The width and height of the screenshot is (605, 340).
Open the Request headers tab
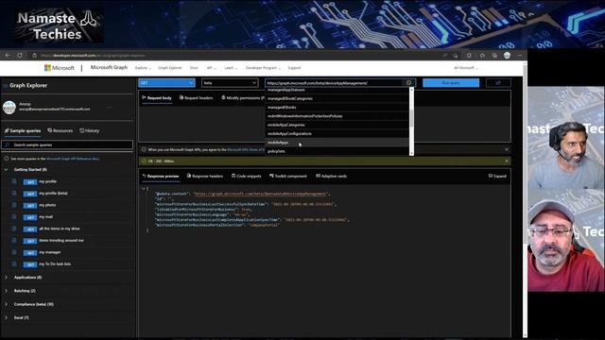196,98
